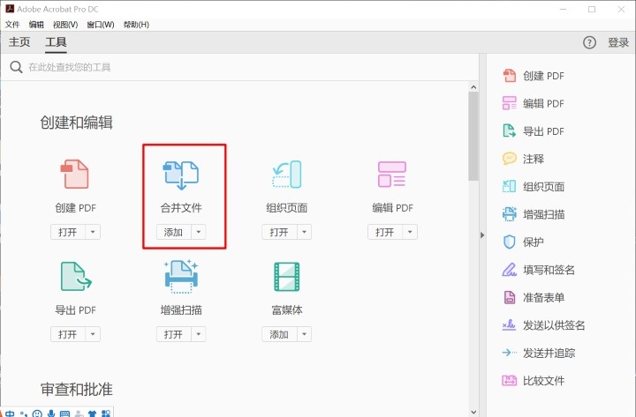Click the 增强扫描 scanner icon in main grid
This screenshot has width=636, height=417.
181,277
